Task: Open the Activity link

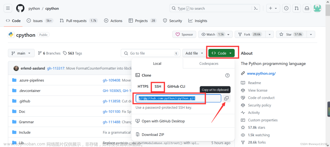Action: 254,113
